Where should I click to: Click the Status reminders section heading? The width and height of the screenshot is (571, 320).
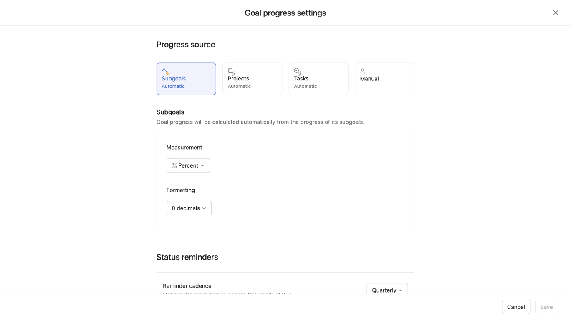coord(187,257)
